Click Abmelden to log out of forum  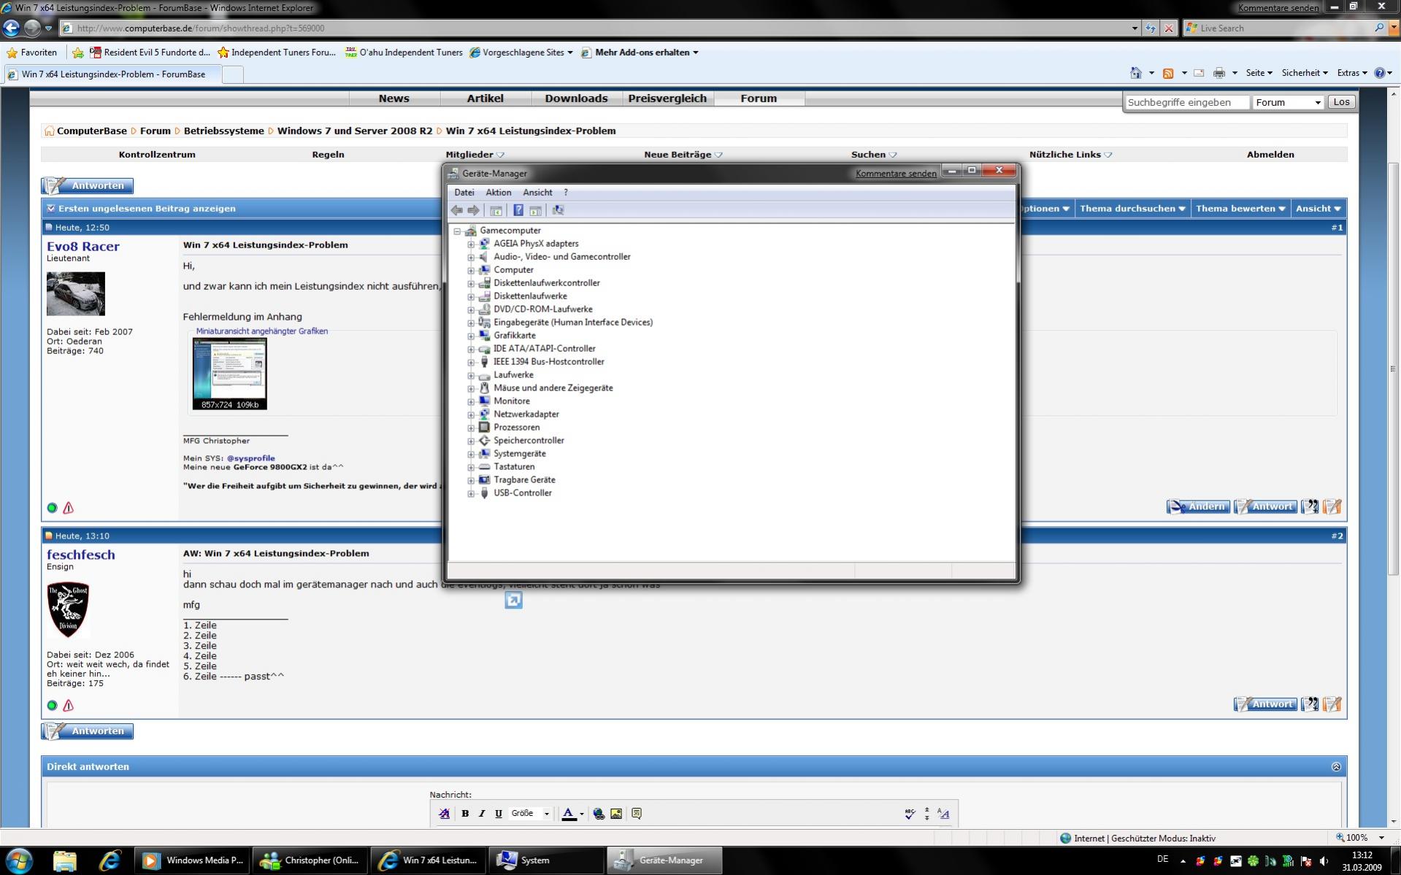pyautogui.click(x=1270, y=155)
